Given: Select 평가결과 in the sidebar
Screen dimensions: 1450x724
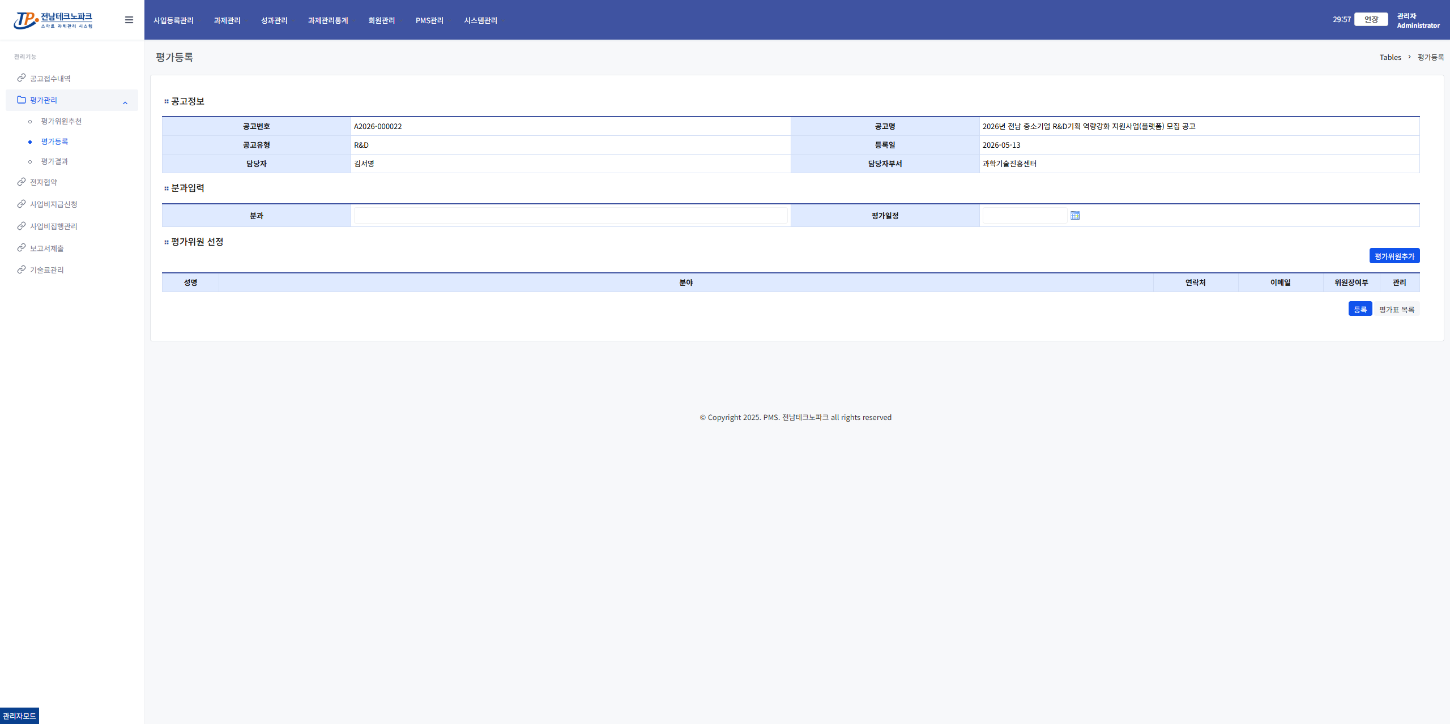Looking at the screenshot, I should click(54, 161).
